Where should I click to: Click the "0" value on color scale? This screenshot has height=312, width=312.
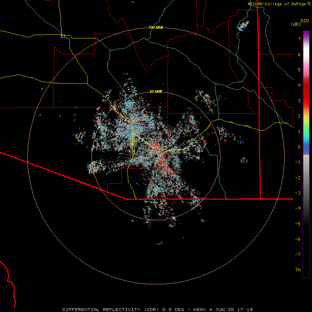point(299,147)
